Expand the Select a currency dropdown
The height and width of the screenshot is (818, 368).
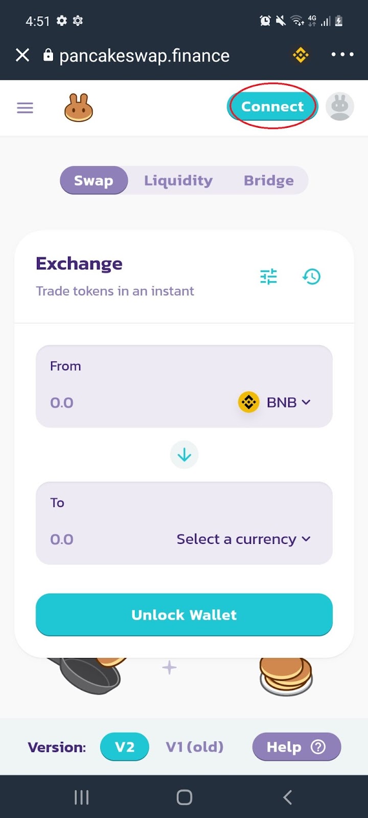244,539
